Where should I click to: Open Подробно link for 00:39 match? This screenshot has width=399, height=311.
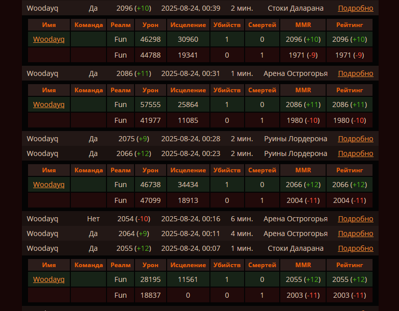(x=356, y=8)
